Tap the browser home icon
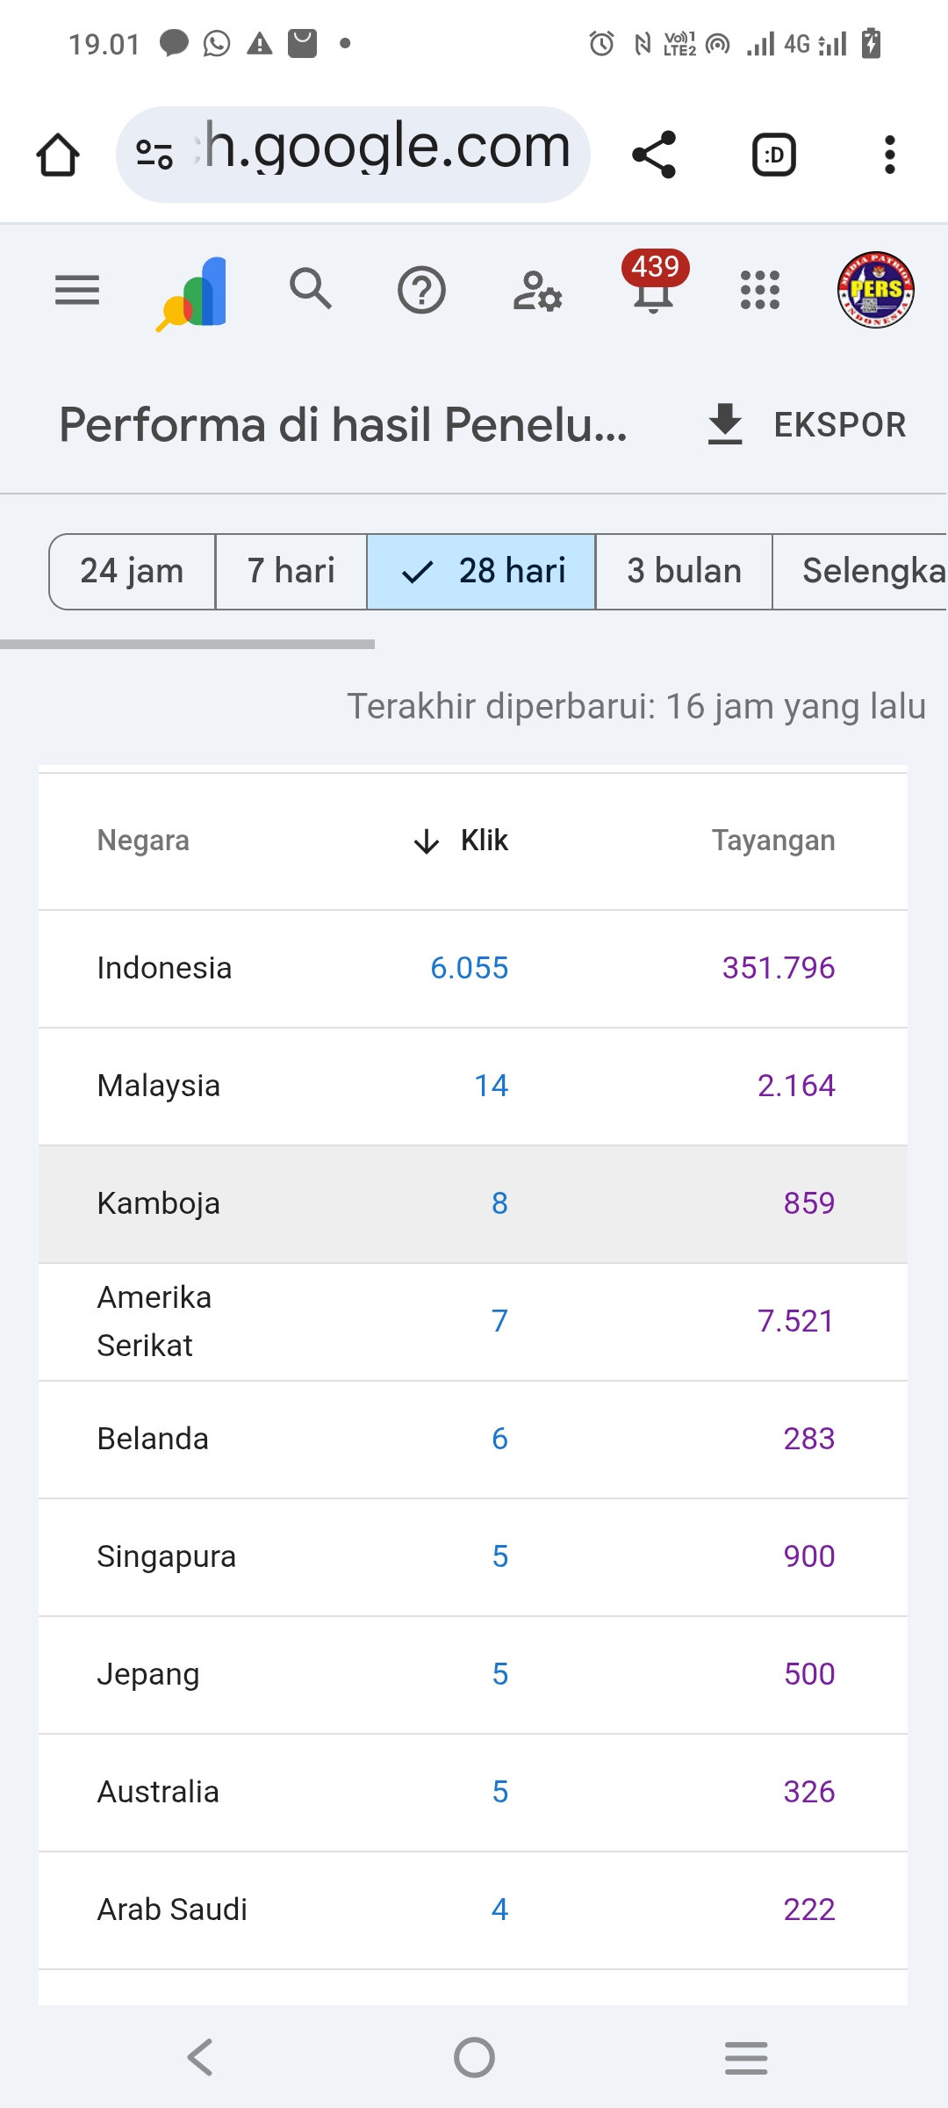This screenshot has height=2108, width=948. [58, 155]
